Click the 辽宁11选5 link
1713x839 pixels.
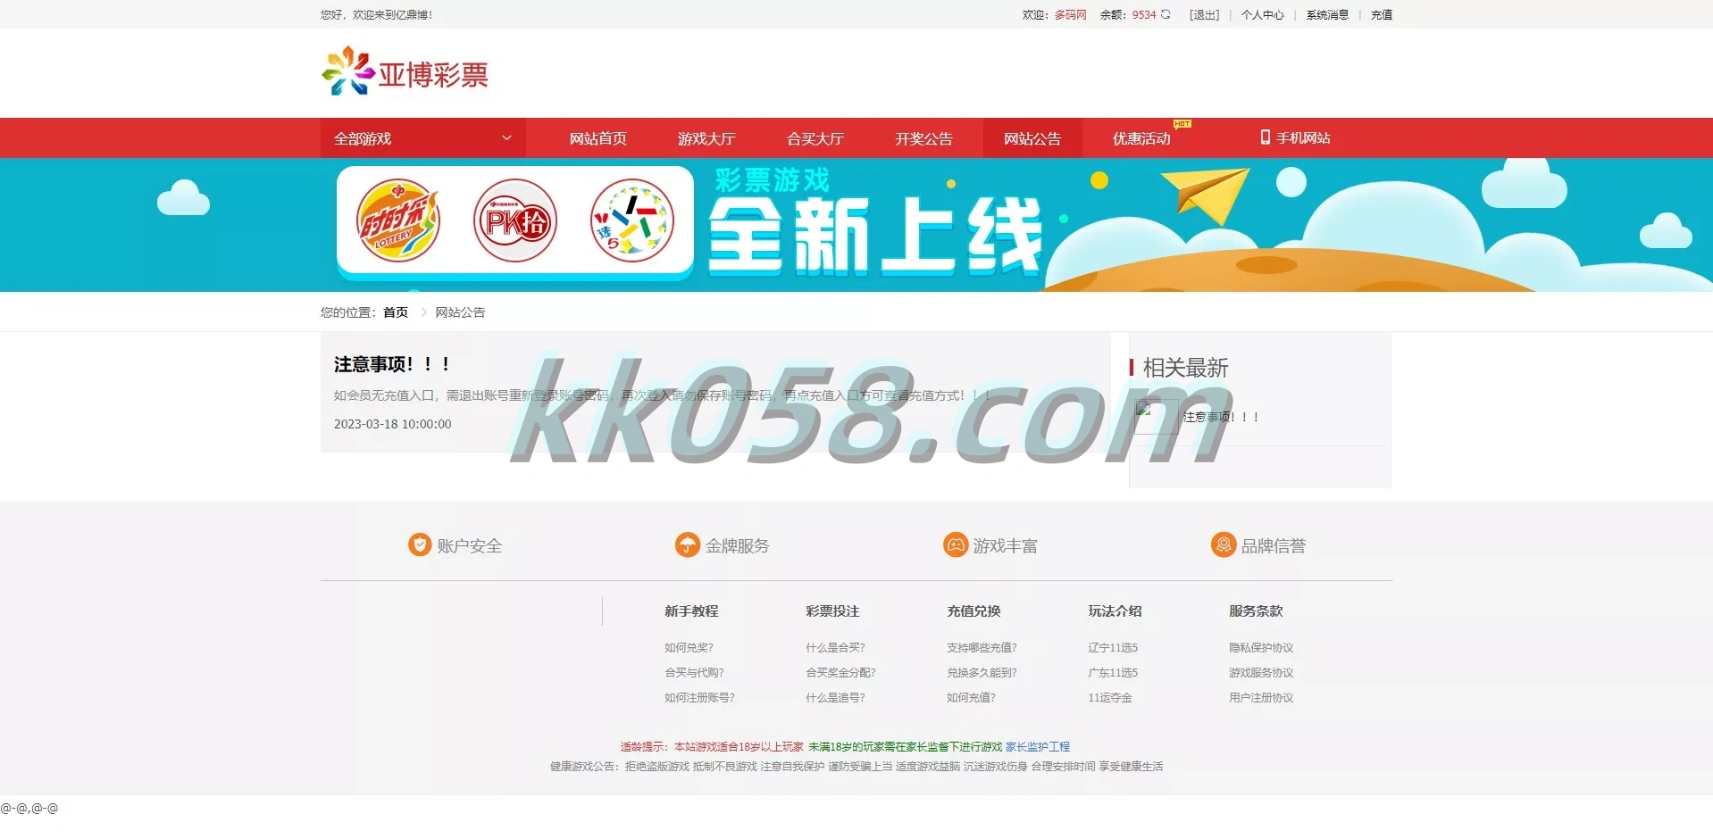1113,648
